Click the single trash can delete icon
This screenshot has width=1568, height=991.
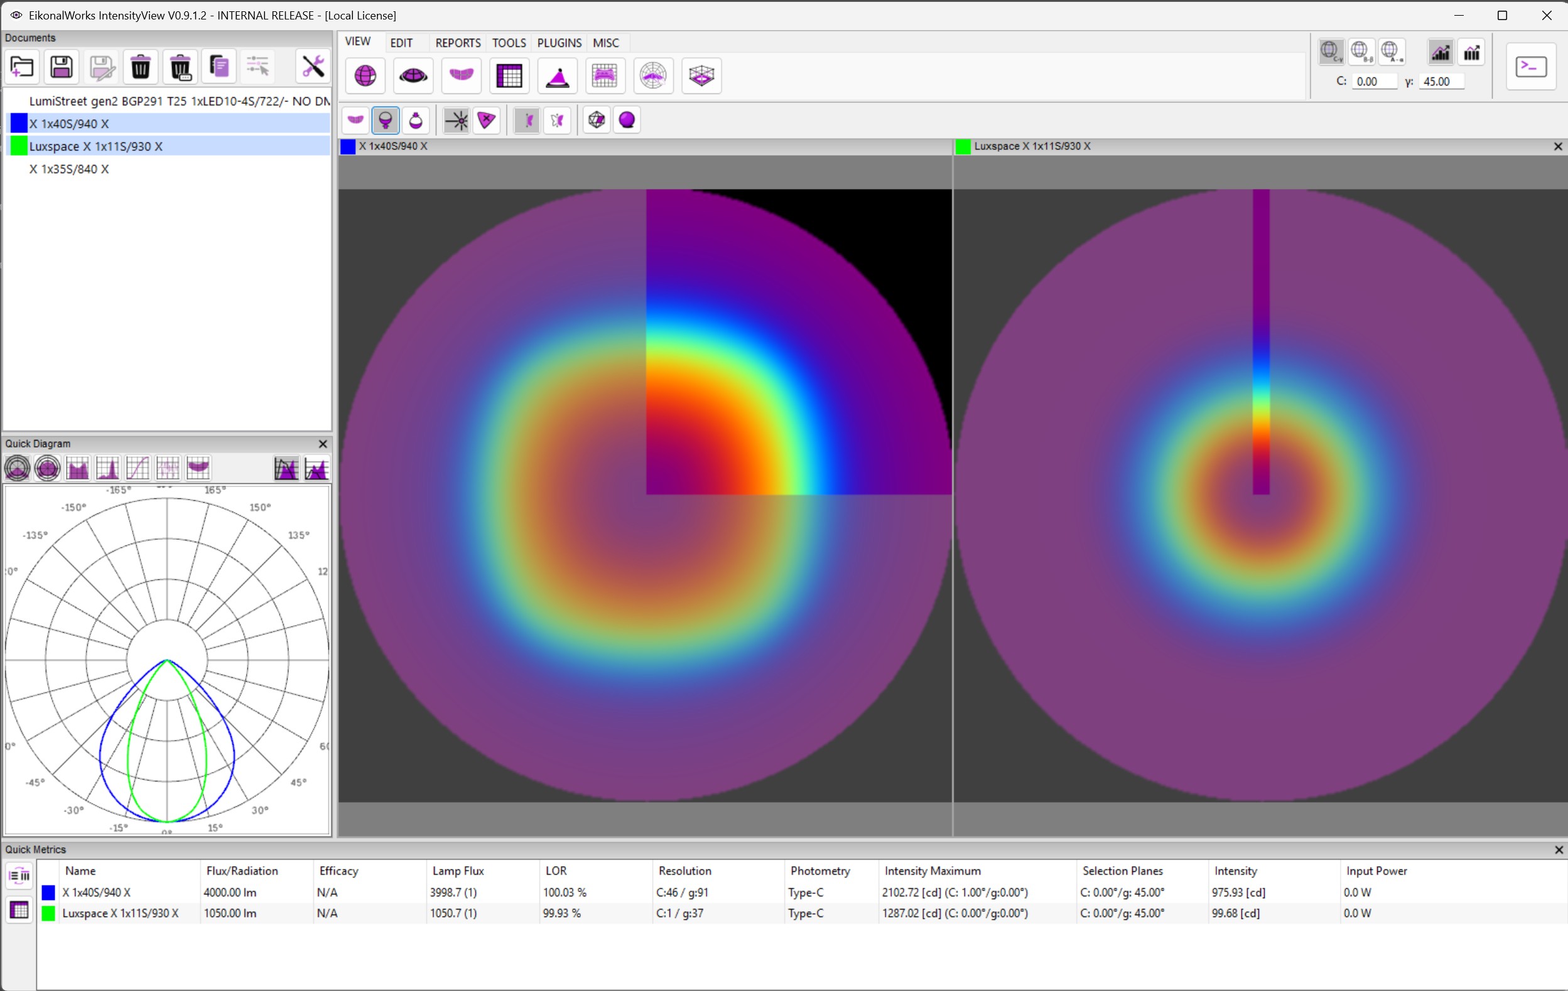coord(141,67)
